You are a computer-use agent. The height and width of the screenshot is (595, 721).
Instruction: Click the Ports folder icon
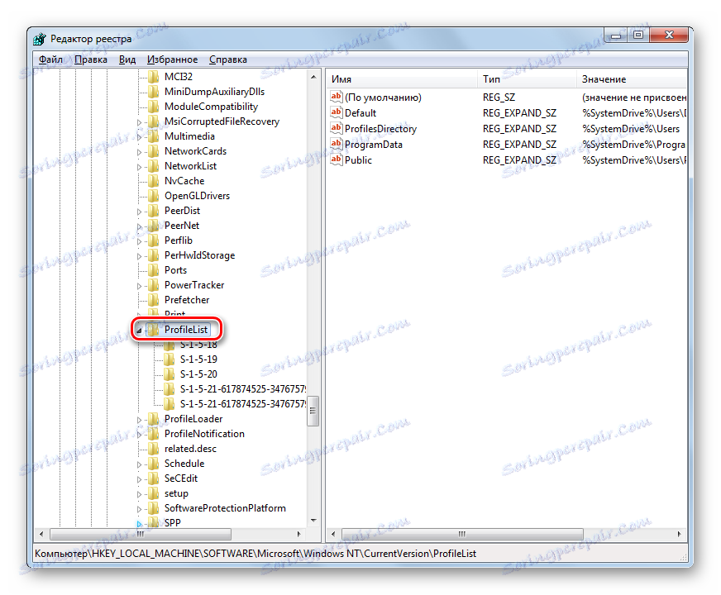point(154,270)
